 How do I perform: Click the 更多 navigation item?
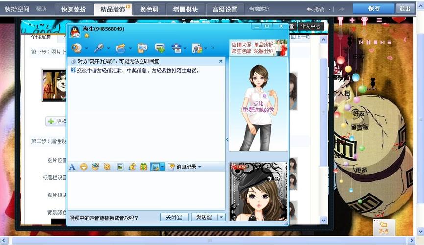coord(361,170)
